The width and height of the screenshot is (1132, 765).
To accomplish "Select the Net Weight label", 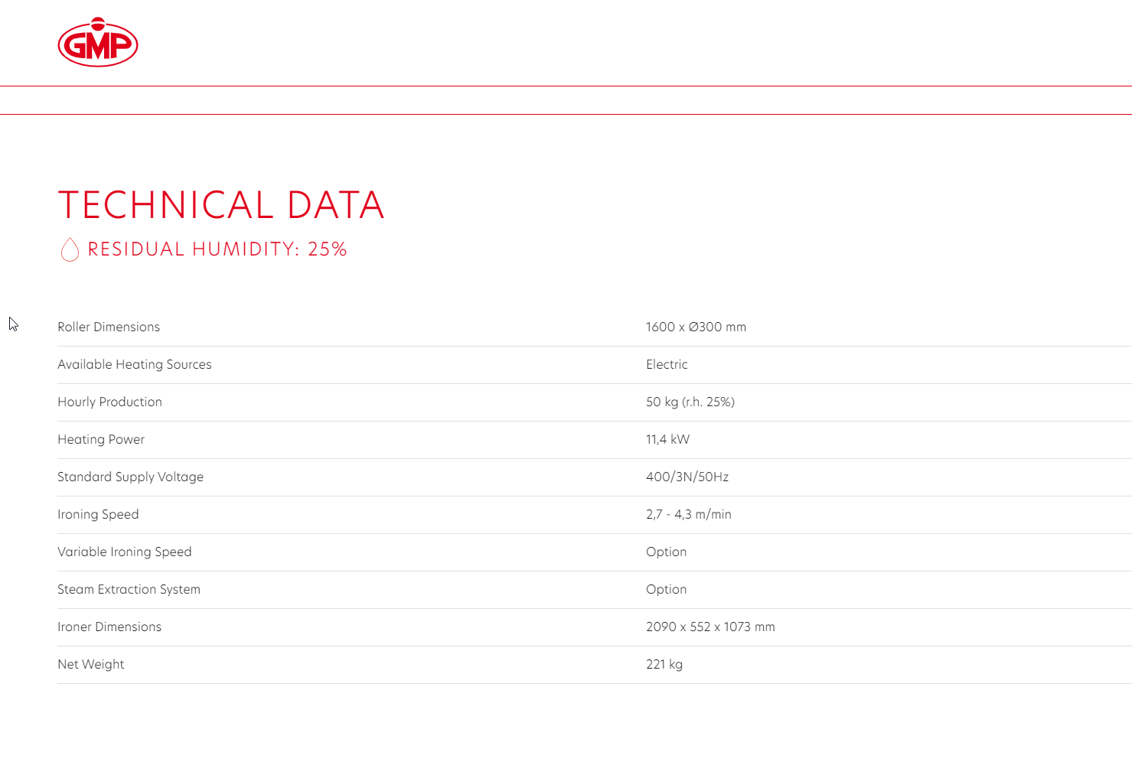I will 91,664.
